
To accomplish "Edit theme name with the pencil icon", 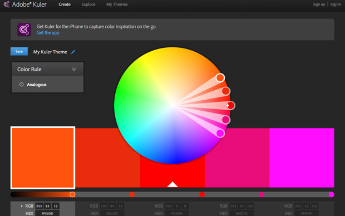I will (x=73, y=52).
